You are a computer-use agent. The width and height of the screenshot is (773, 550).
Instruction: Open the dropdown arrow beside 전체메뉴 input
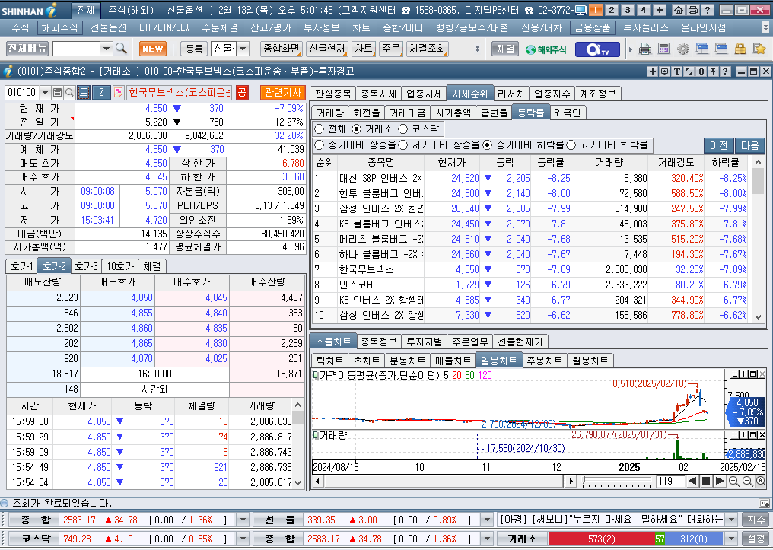click(107, 49)
